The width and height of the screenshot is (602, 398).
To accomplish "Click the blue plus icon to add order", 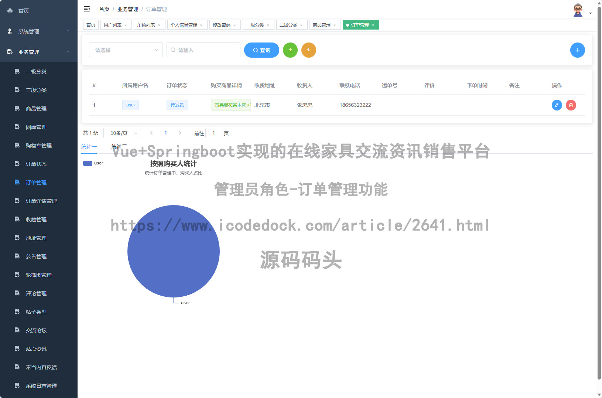I will pos(577,50).
